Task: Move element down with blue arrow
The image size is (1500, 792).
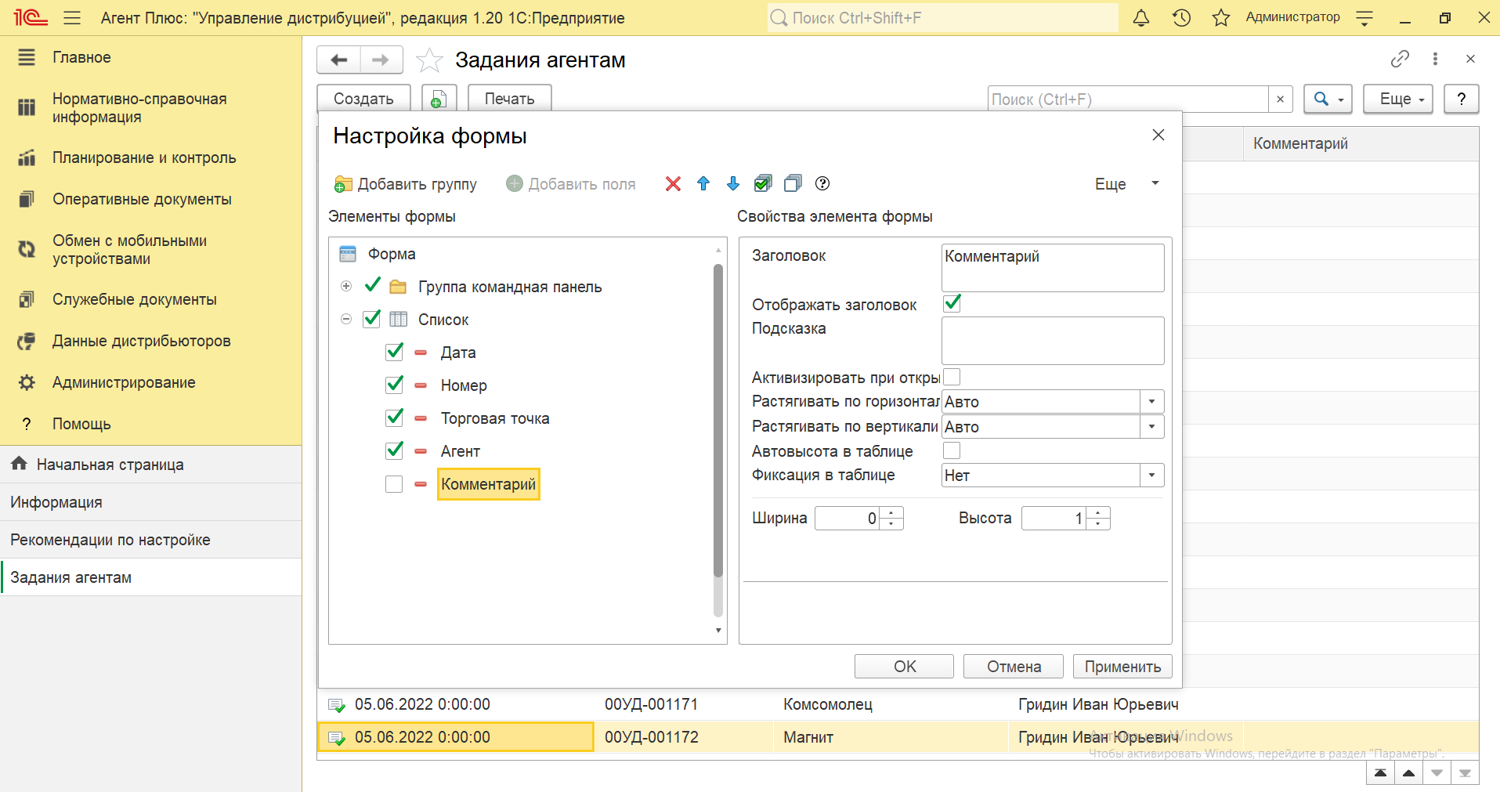Action: pyautogui.click(x=733, y=184)
